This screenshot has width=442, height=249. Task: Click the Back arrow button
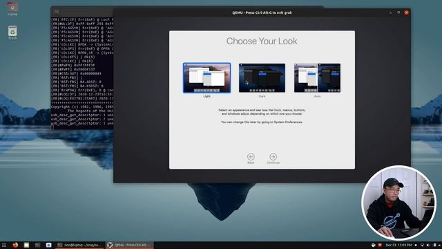(x=251, y=157)
